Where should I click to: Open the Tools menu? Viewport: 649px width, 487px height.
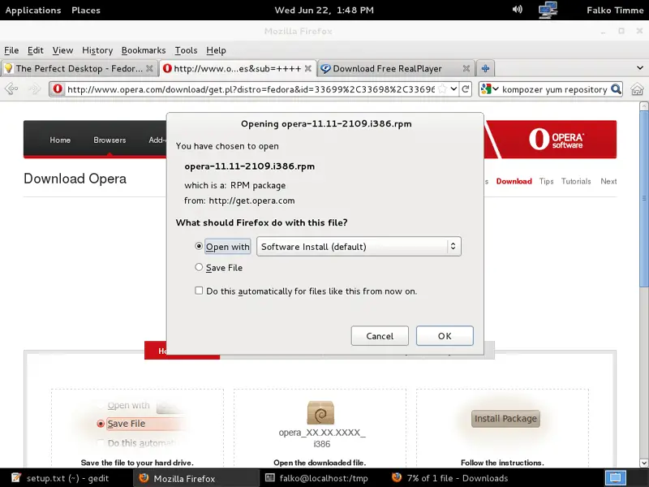(186, 50)
